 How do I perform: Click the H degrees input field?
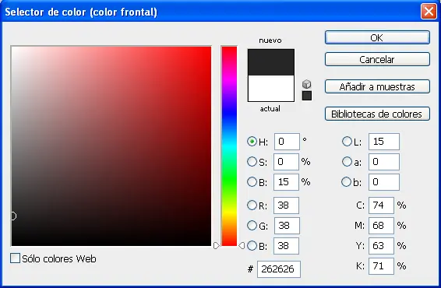pos(287,142)
